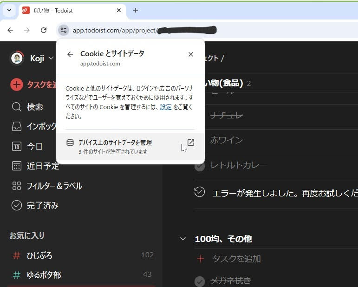Toggle the checkbox beside the error message task
Screen dimensions: 358x287
tap(200, 192)
